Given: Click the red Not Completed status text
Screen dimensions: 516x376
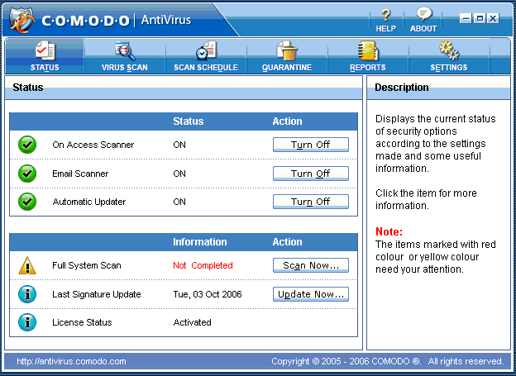Looking at the screenshot, I should (x=203, y=265).
